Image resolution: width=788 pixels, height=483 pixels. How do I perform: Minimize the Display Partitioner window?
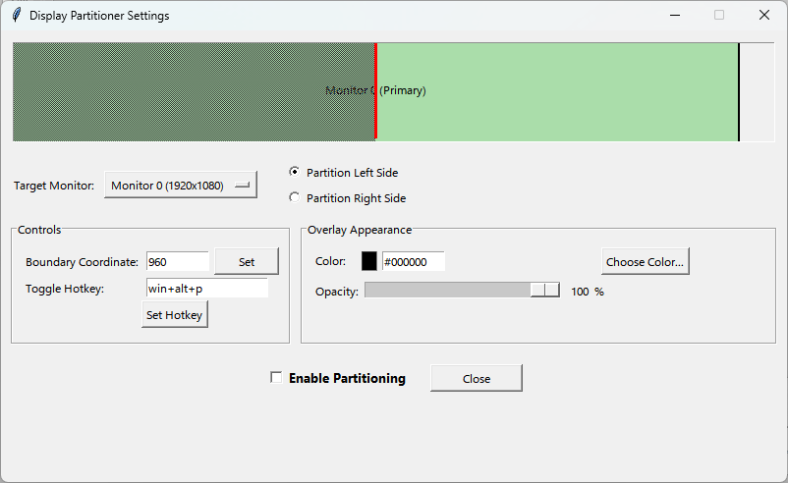coord(675,15)
